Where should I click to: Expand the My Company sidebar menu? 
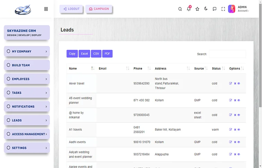click(27, 52)
